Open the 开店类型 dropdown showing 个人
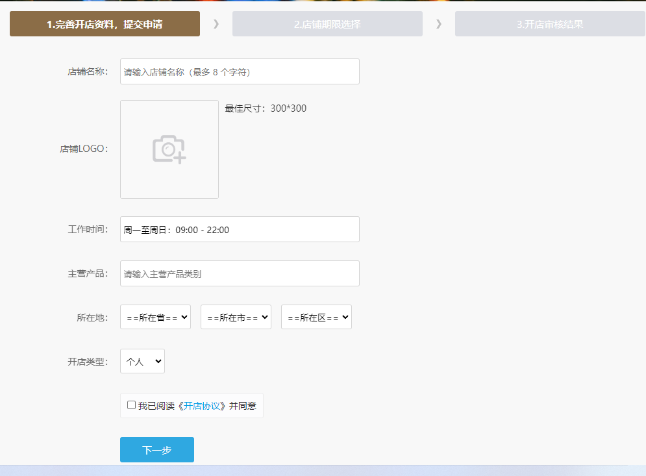 [x=142, y=361]
